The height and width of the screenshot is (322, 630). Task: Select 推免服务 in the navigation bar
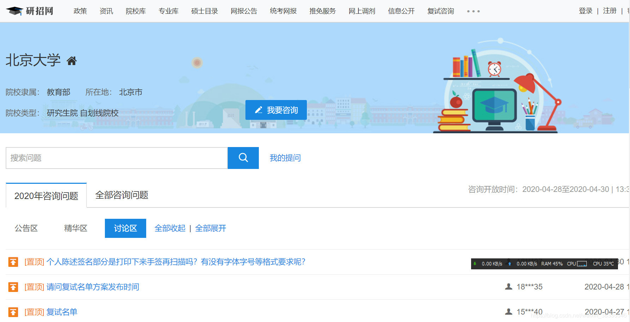[x=323, y=11]
